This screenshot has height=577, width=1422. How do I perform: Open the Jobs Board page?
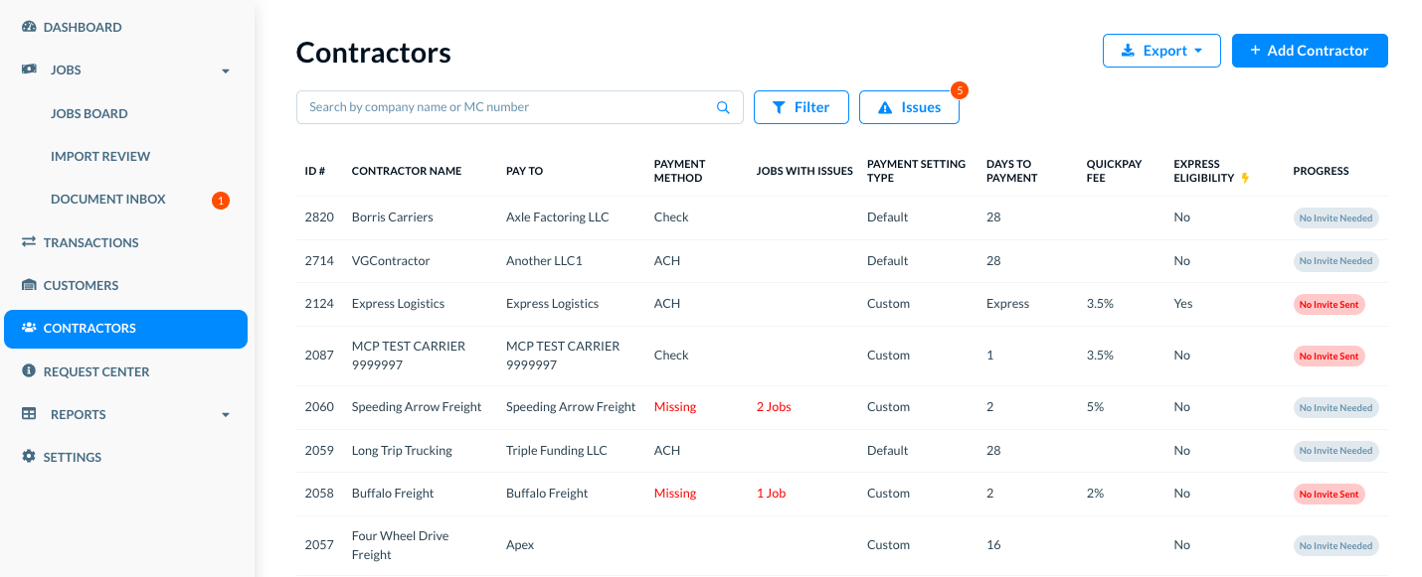point(89,113)
